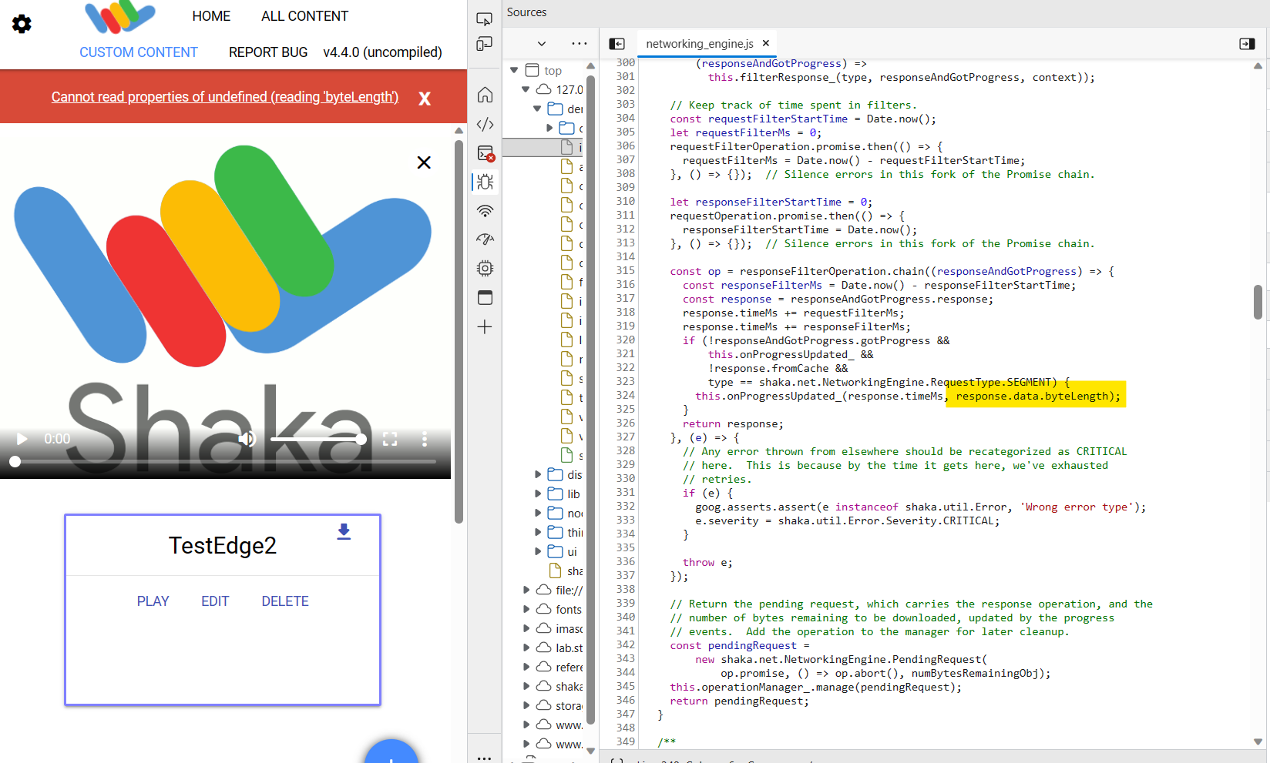Image resolution: width=1270 pixels, height=763 pixels.
Task: Switch to ALL CONTENT tab
Action: point(304,16)
